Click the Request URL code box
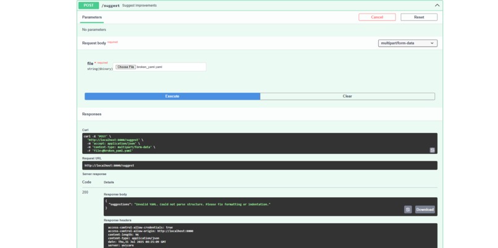 tap(260, 165)
